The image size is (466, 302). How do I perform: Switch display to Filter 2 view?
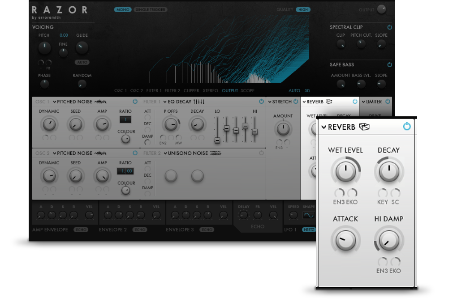173,91
